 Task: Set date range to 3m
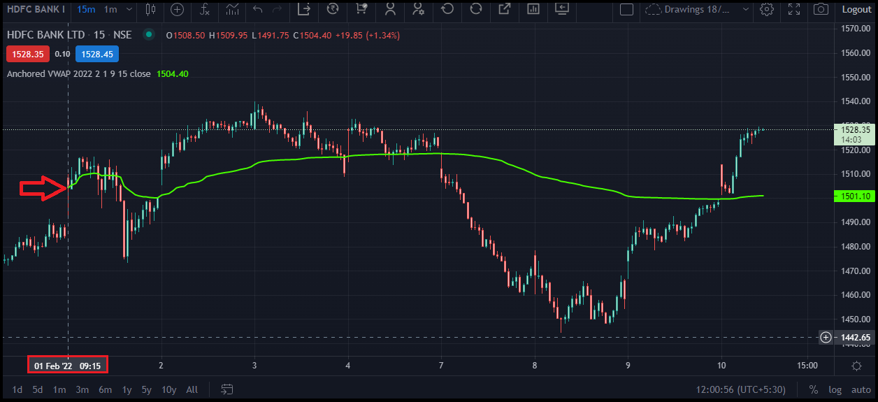point(82,389)
